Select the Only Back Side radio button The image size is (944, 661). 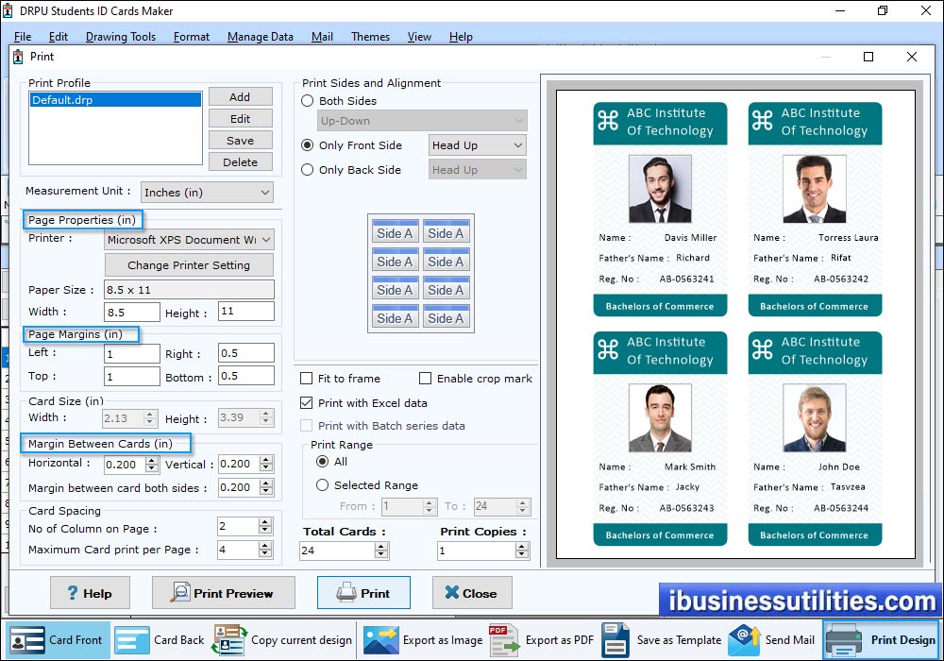coord(306,169)
